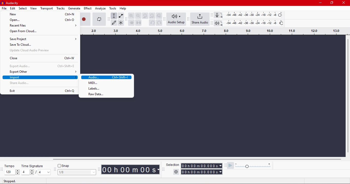
Task: Click the Zoom Toggle icon
Action: pos(159,16)
